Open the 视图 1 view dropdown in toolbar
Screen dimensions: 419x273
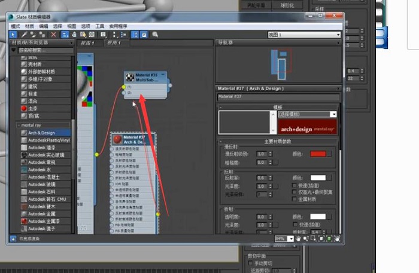coord(304,35)
